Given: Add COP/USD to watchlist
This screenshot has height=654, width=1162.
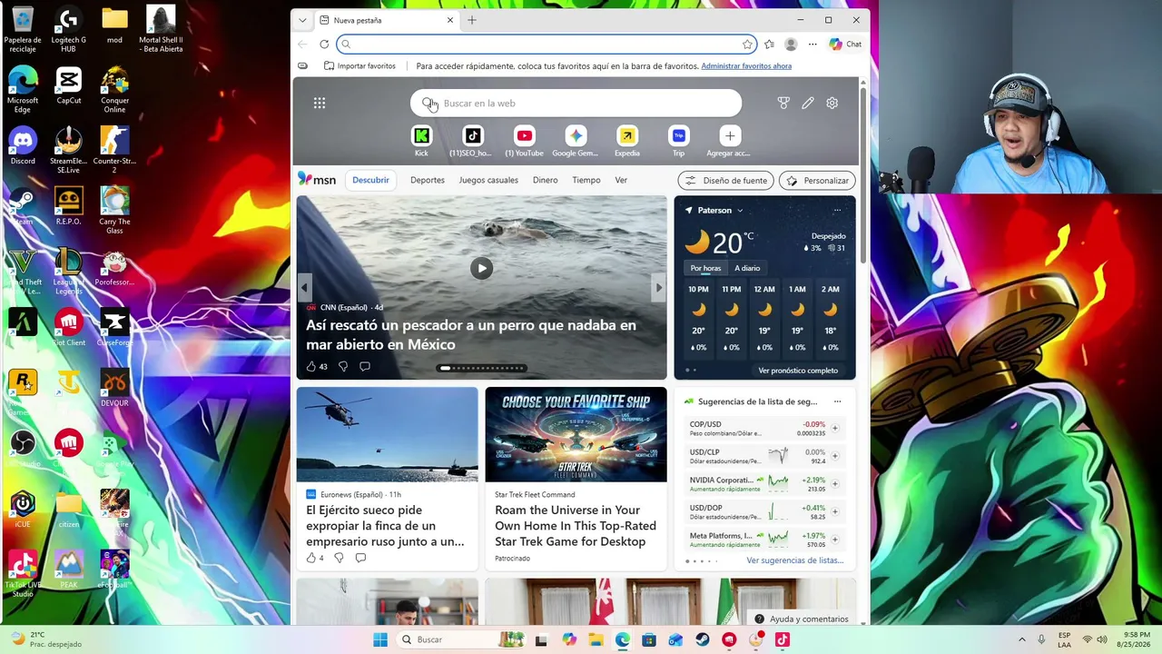Looking at the screenshot, I should click(835, 428).
